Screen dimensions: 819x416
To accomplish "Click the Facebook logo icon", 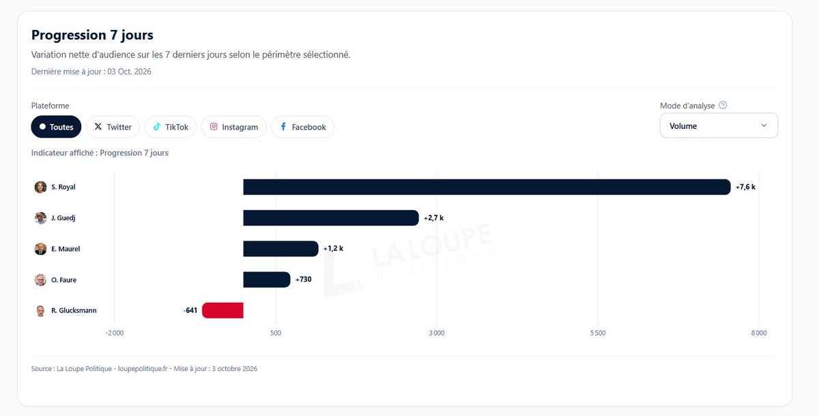I will 283,127.
